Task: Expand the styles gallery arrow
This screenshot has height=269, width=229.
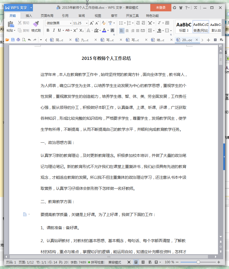Action: click(x=223, y=27)
